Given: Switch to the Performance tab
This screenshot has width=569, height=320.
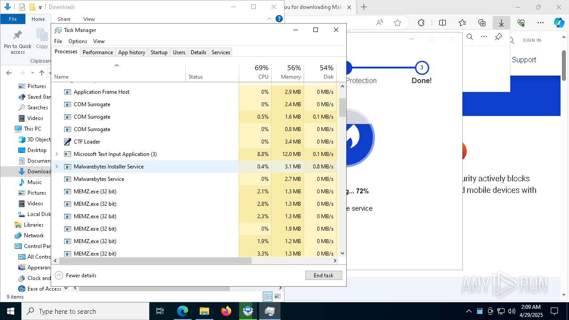Looking at the screenshot, I should [98, 52].
